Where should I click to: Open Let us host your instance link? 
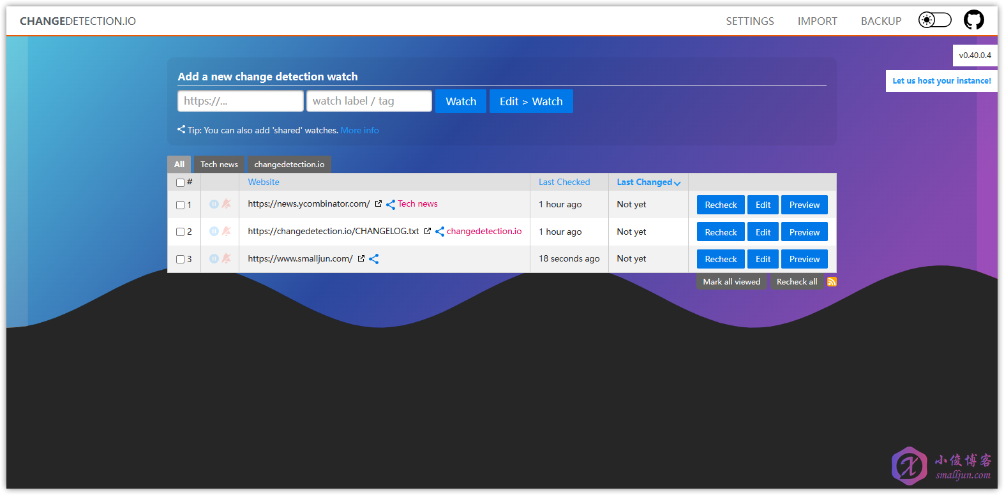[x=941, y=81]
